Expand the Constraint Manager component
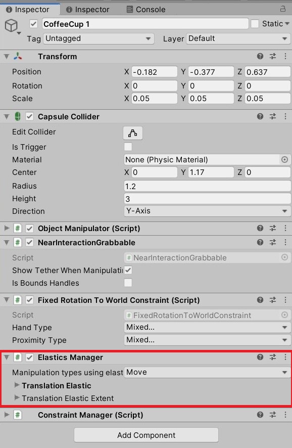This screenshot has width=292, height=448. [7, 415]
